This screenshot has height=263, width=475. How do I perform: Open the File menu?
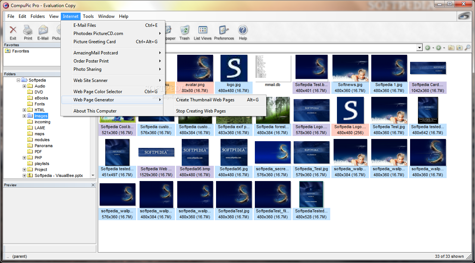click(11, 16)
